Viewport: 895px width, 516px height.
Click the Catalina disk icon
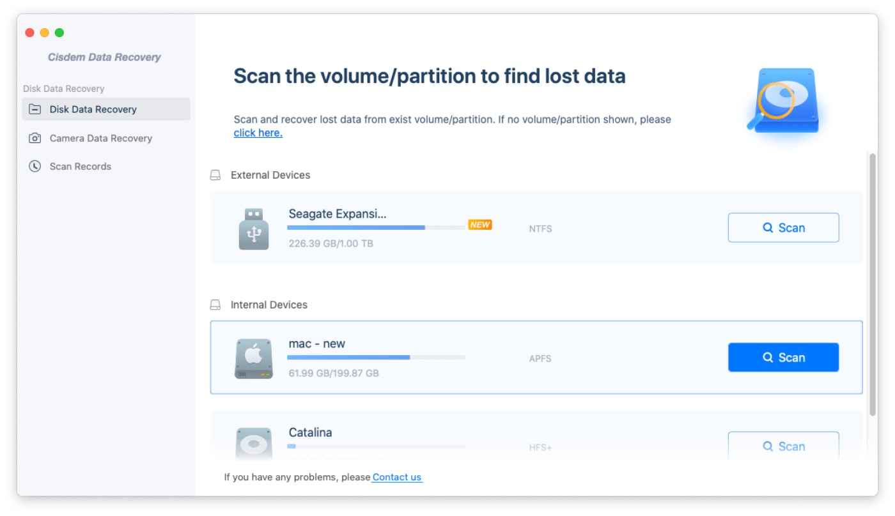(x=254, y=443)
